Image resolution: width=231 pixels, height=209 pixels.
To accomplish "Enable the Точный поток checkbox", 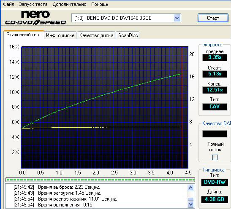I will point(215,158).
